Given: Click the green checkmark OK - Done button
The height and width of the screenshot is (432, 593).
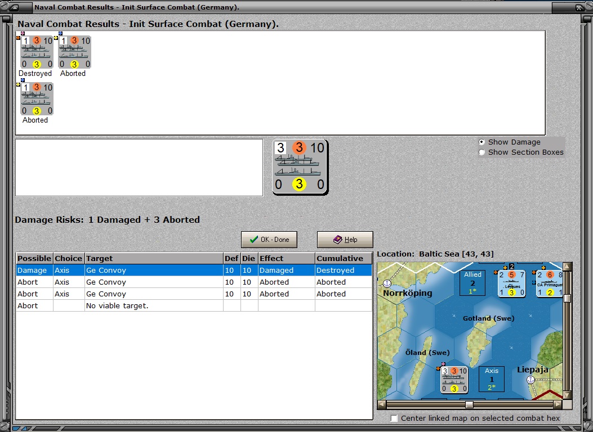Looking at the screenshot, I should pos(269,240).
